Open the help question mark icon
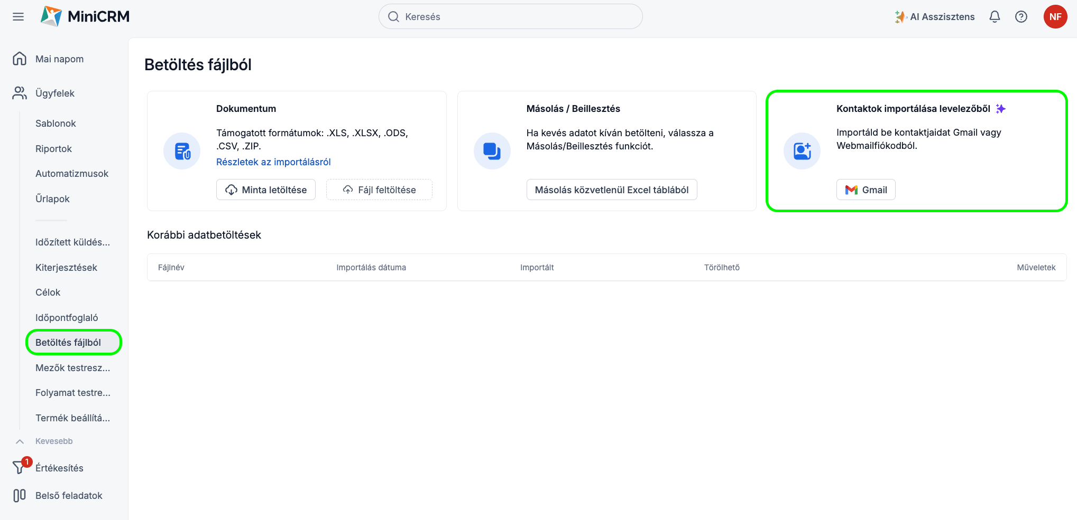This screenshot has width=1077, height=520. tap(1021, 17)
